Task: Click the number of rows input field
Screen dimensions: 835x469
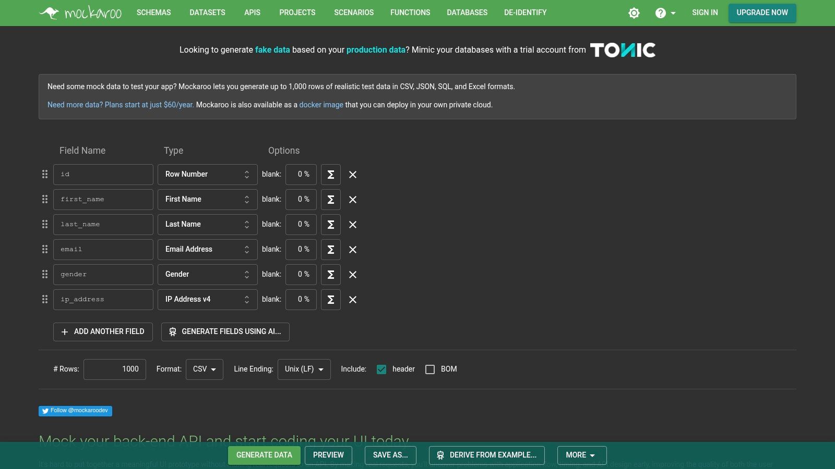Action: click(115, 369)
